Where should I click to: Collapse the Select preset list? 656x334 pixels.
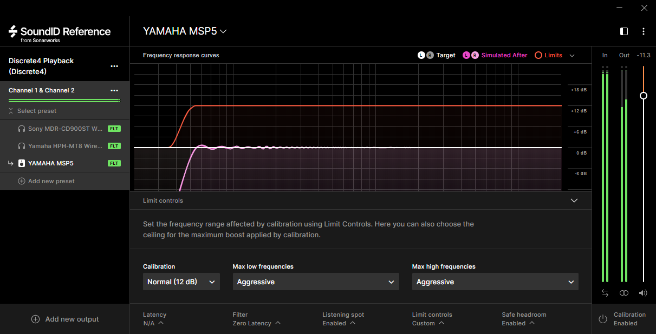point(33,111)
